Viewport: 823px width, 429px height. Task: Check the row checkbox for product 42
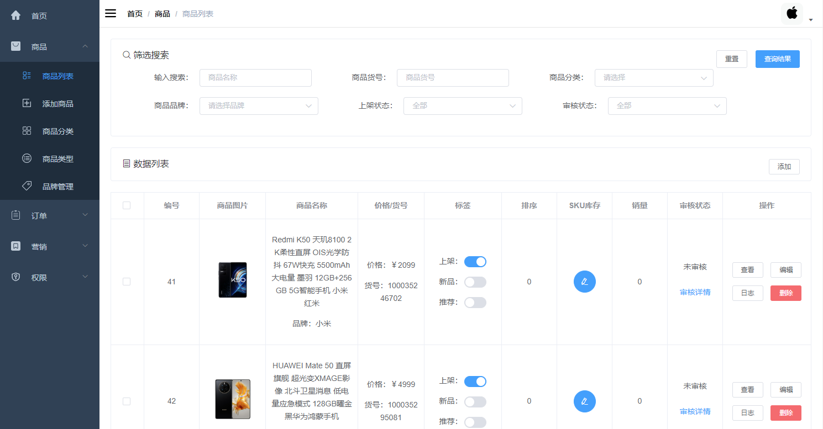(x=127, y=401)
